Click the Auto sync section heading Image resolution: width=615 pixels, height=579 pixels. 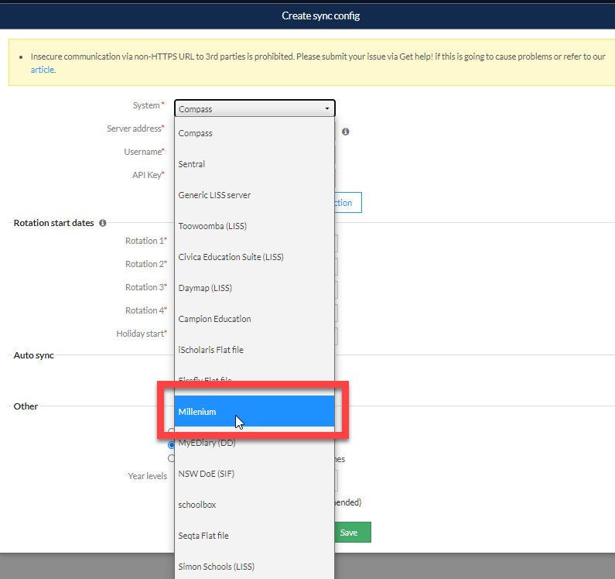coord(34,355)
